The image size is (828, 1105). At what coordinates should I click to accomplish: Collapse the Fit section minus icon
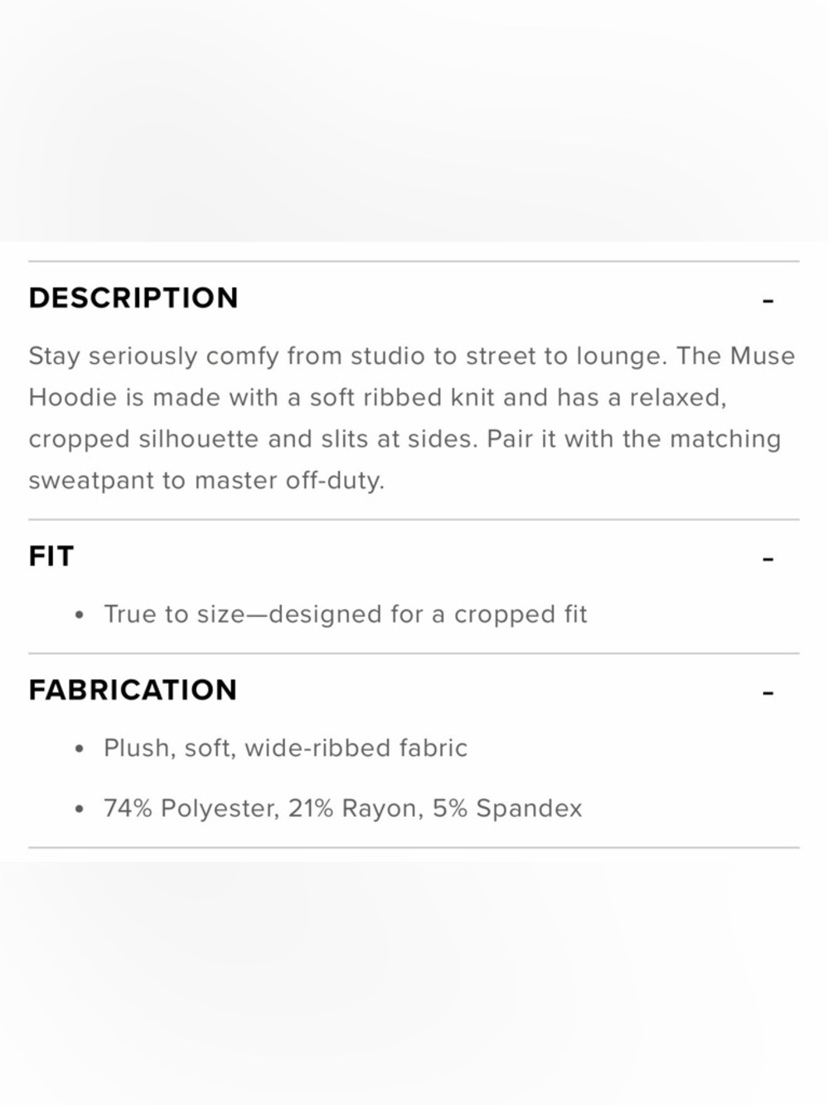pyautogui.click(x=767, y=560)
